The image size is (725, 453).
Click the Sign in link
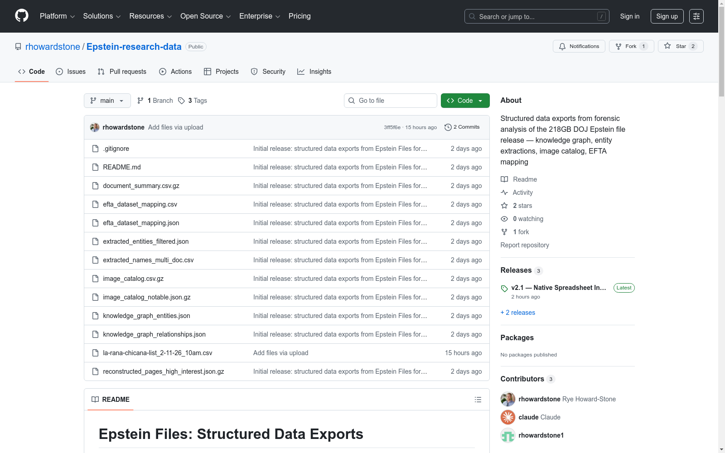[630, 16]
